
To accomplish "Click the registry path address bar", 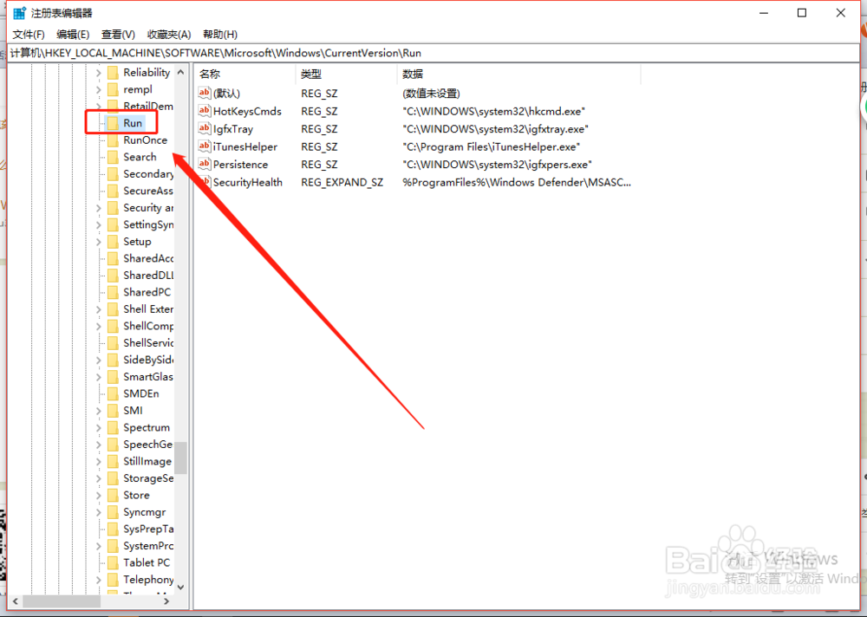I will click(x=434, y=53).
